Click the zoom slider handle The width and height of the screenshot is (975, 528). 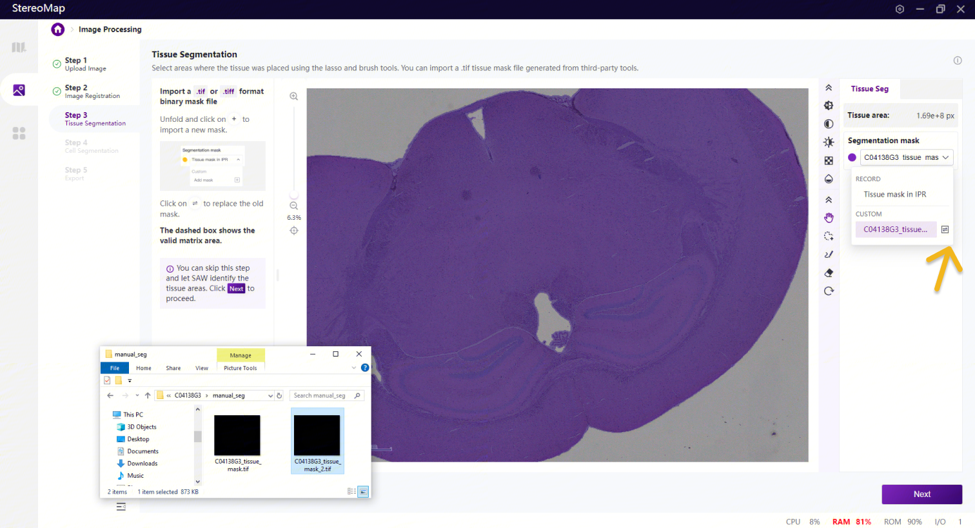pyautogui.click(x=294, y=194)
